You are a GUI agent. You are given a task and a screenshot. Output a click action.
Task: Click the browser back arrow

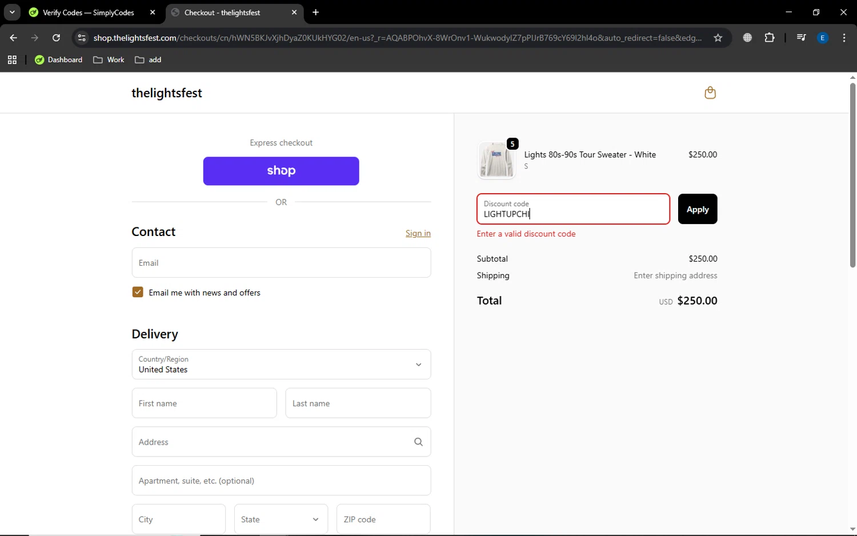tap(13, 38)
